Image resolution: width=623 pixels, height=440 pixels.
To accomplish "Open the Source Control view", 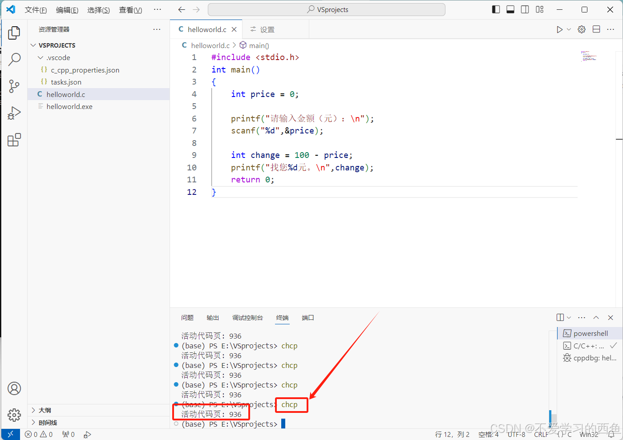I will [14, 86].
